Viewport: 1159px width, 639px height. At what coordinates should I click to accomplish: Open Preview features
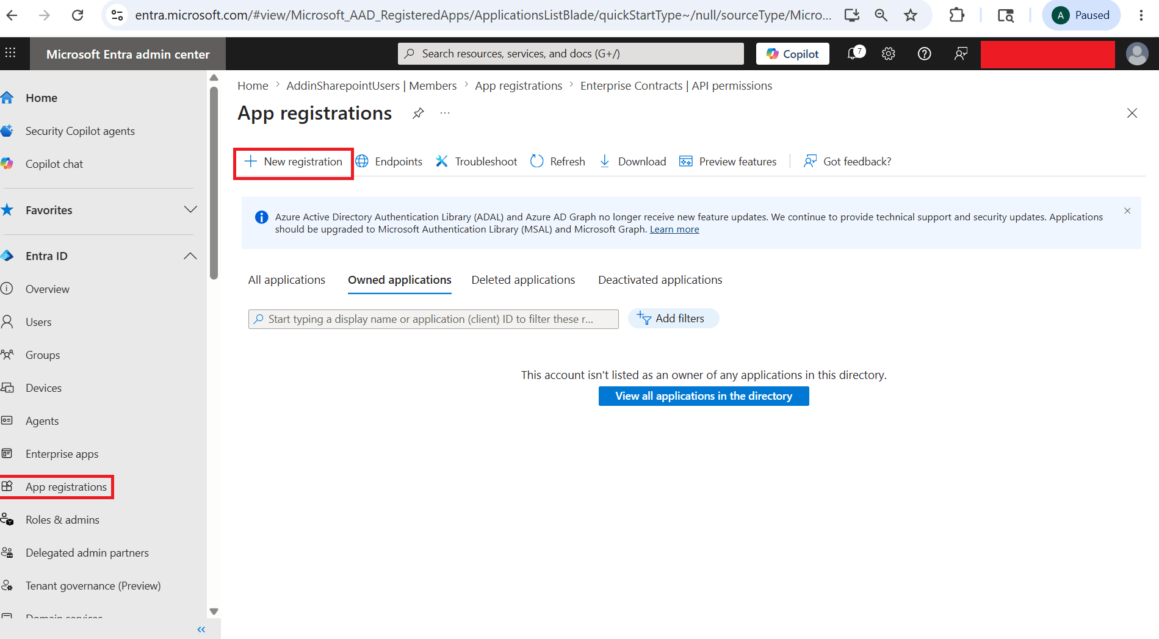[x=728, y=162]
